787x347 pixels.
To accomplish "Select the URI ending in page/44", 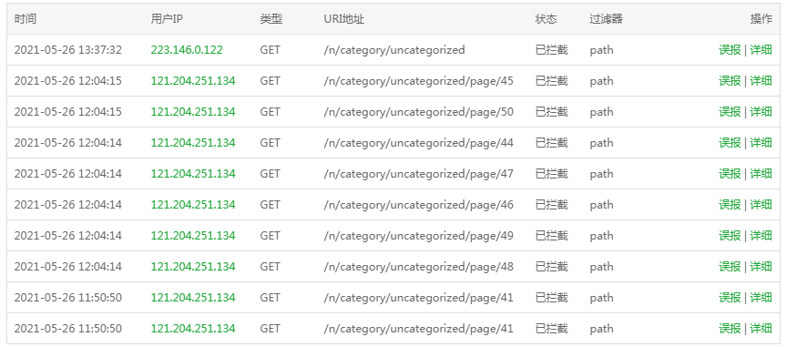I will pyautogui.click(x=419, y=143).
